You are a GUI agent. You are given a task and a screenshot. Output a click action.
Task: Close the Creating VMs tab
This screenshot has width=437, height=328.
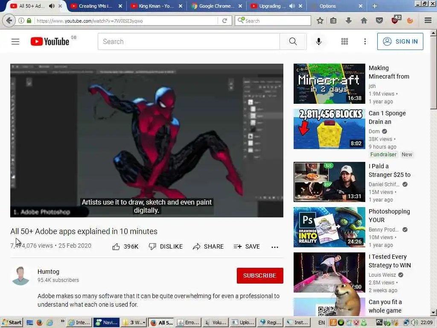tap(120, 6)
